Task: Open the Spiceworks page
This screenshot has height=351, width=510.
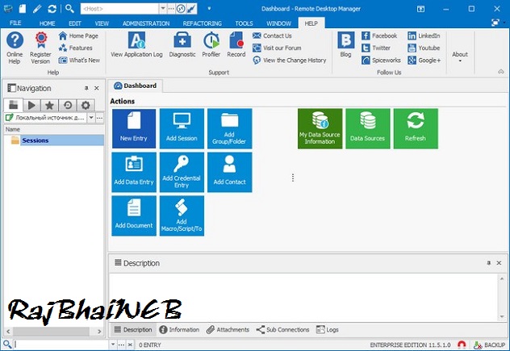Action: pyautogui.click(x=381, y=61)
